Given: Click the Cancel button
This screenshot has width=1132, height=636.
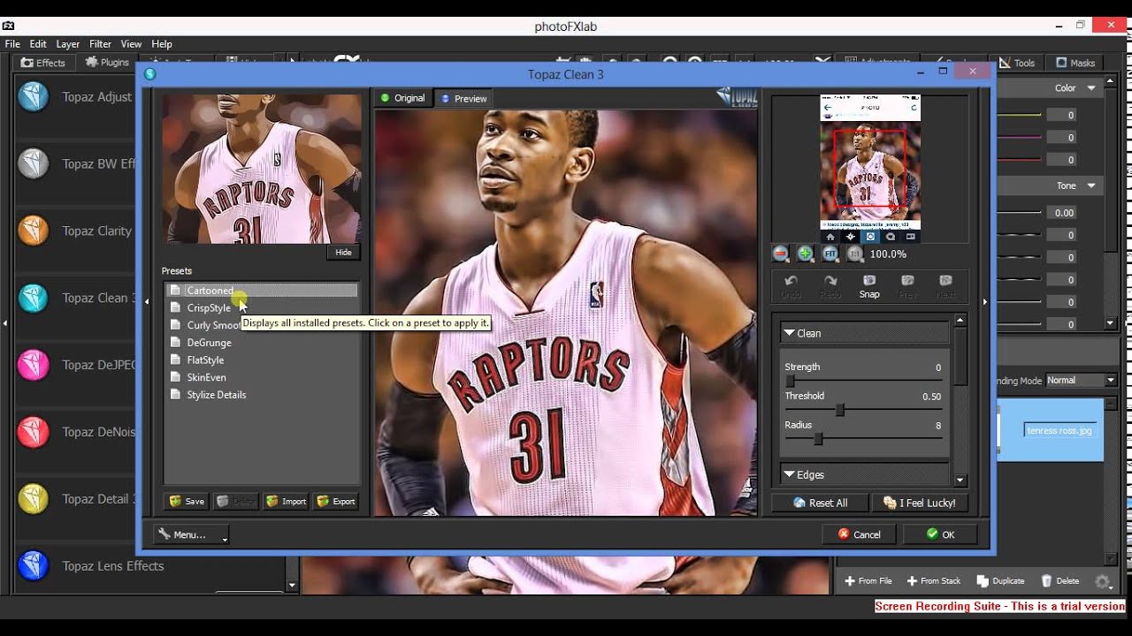Looking at the screenshot, I should pos(859,534).
